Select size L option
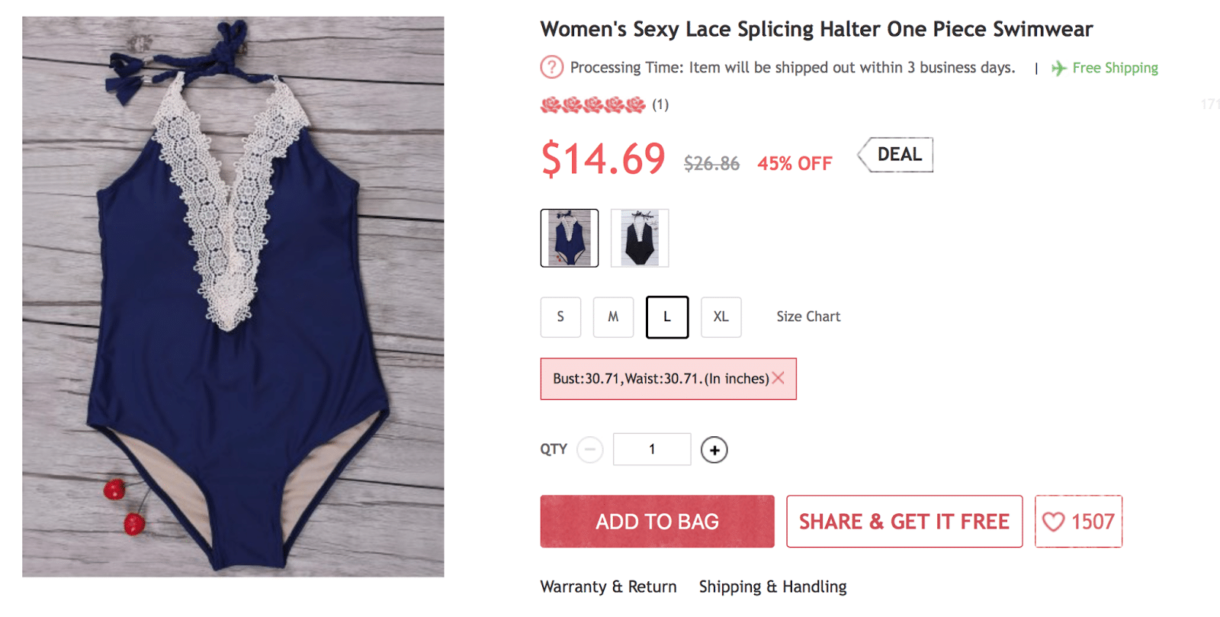 [666, 317]
